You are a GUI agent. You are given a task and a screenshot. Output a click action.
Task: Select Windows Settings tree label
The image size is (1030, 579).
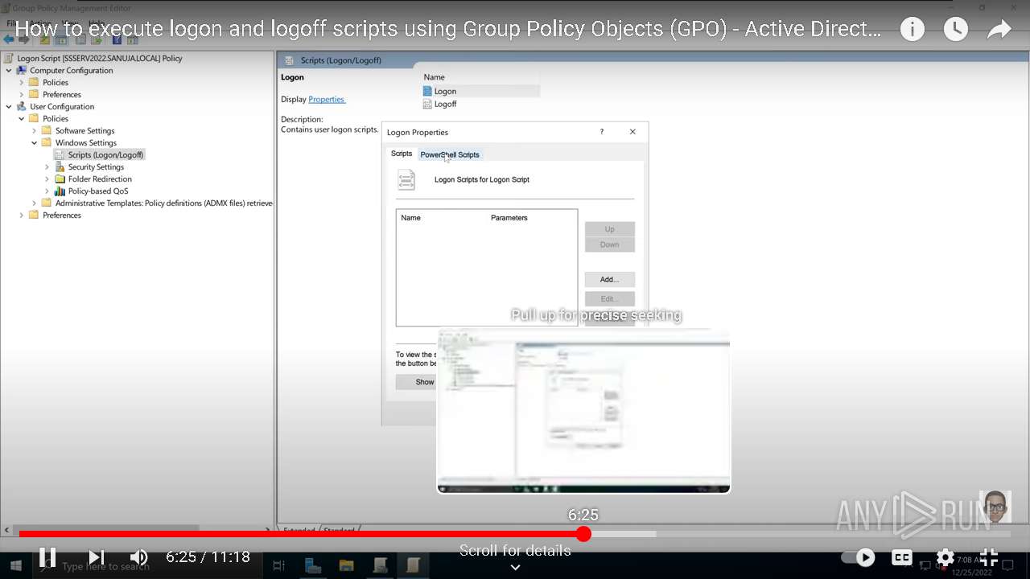click(x=86, y=143)
